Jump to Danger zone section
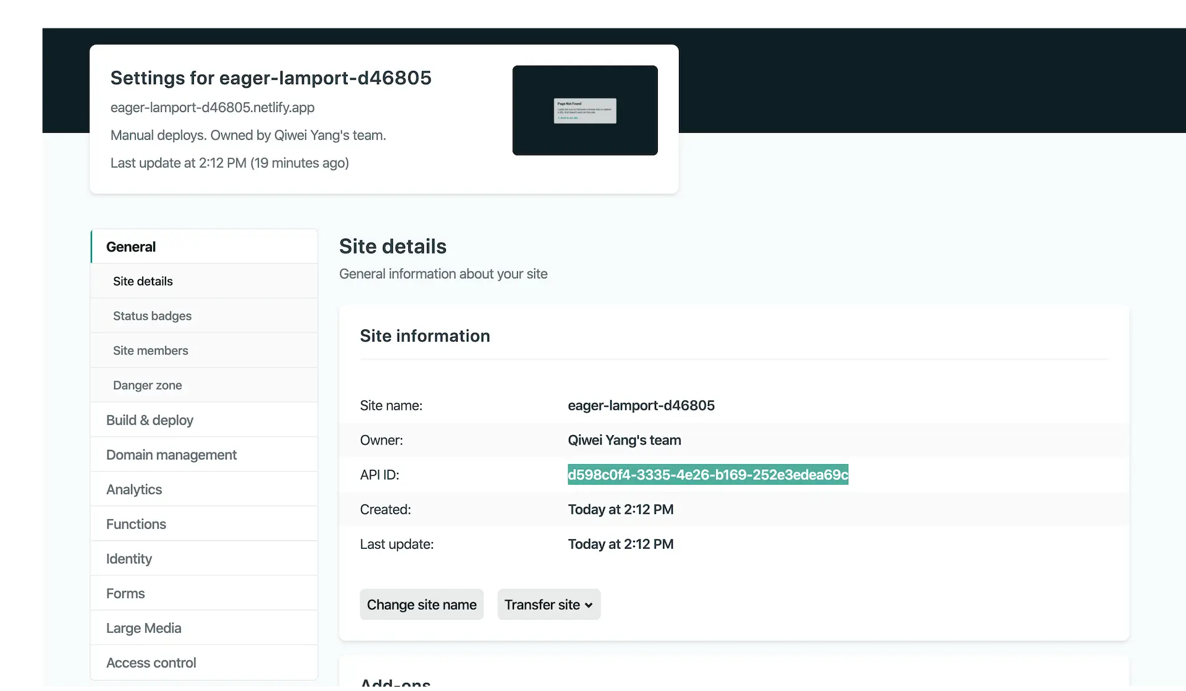Image resolution: width=1186 pixels, height=691 pixels. click(147, 385)
